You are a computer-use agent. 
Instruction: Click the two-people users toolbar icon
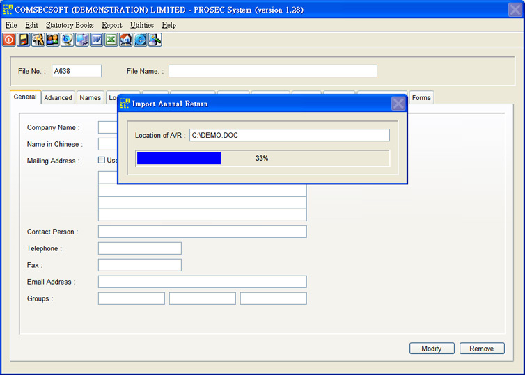[53, 40]
